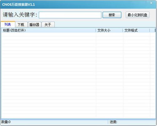Click the CNOS万能搜索器V1.1 title text
The width and height of the screenshot is (157, 126).
(x=18, y=4)
